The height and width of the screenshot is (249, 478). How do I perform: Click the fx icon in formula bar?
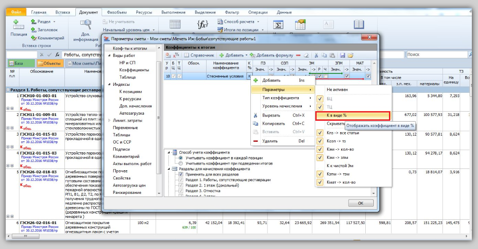(57, 55)
